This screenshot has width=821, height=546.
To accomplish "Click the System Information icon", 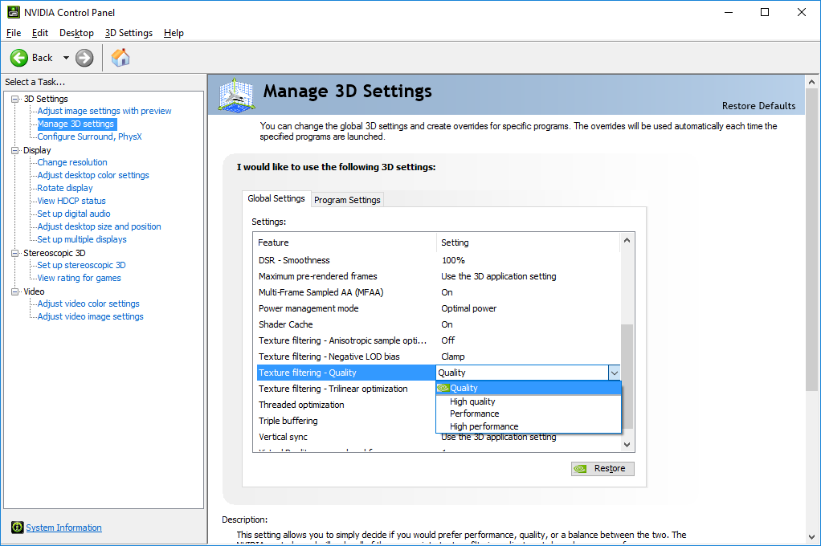I will [18, 528].
